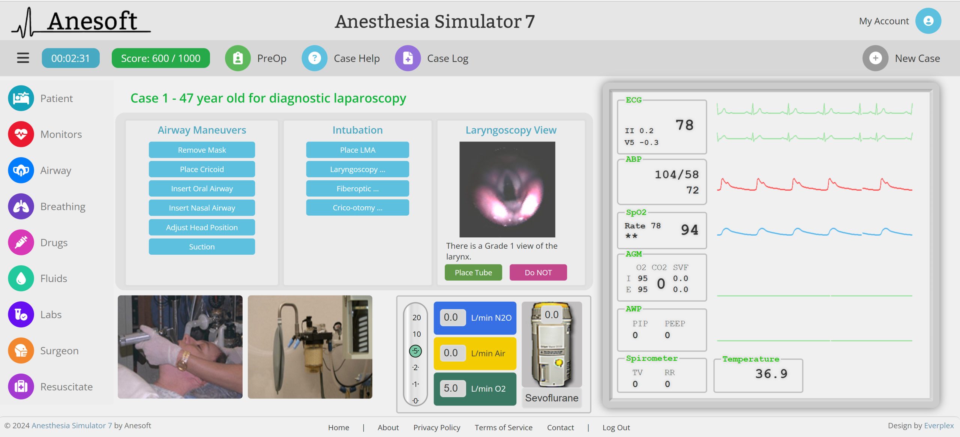Click the laryngoscopy view image
The height and width of the screenshot is (437, 960).
507,189
